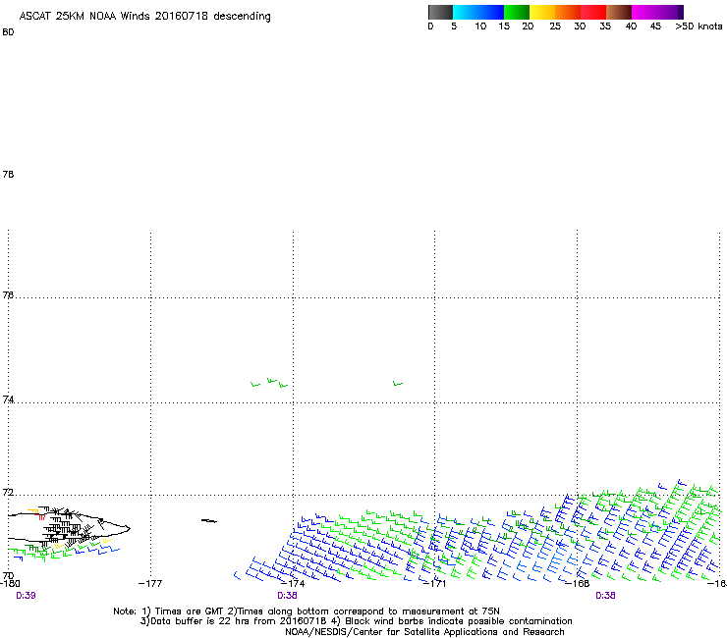Click the -180 longitude axis label
This screenshot has width=727, height=638.
point(10,583)
